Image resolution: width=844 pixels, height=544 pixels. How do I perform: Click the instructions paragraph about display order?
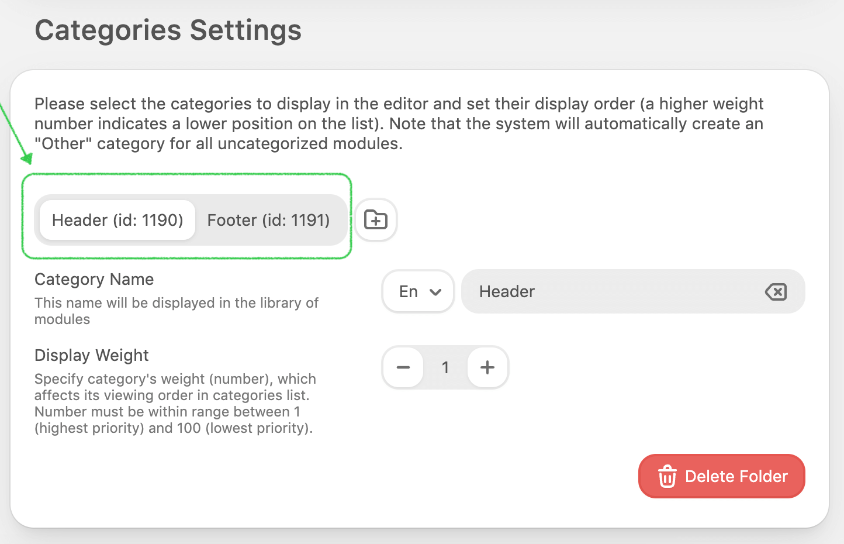(399, 123)
